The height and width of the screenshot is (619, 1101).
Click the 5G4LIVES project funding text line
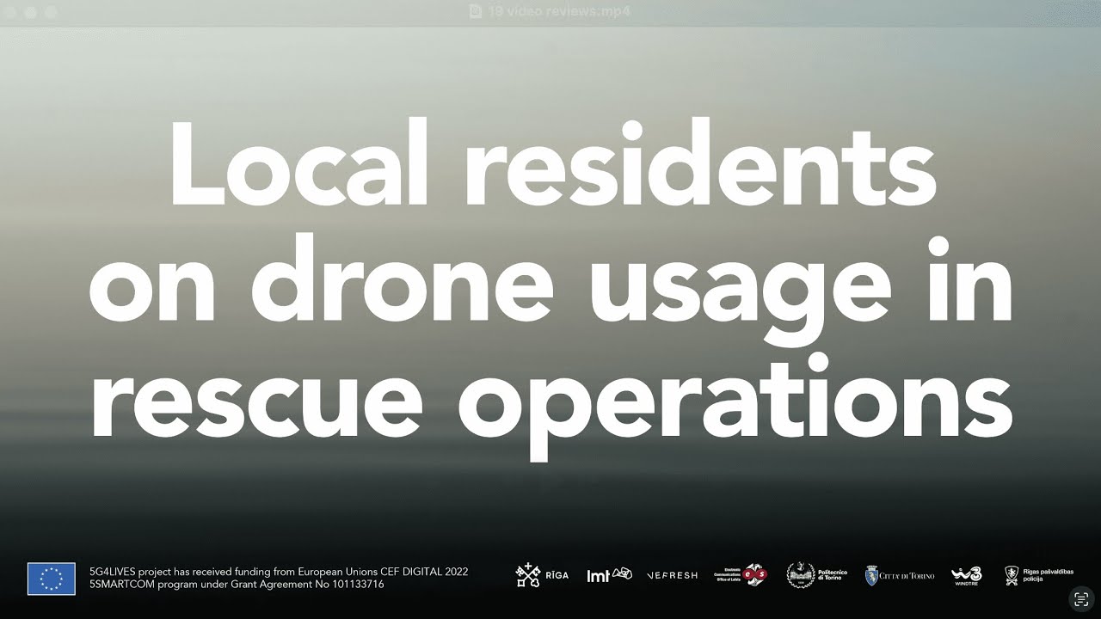point(279,572)
